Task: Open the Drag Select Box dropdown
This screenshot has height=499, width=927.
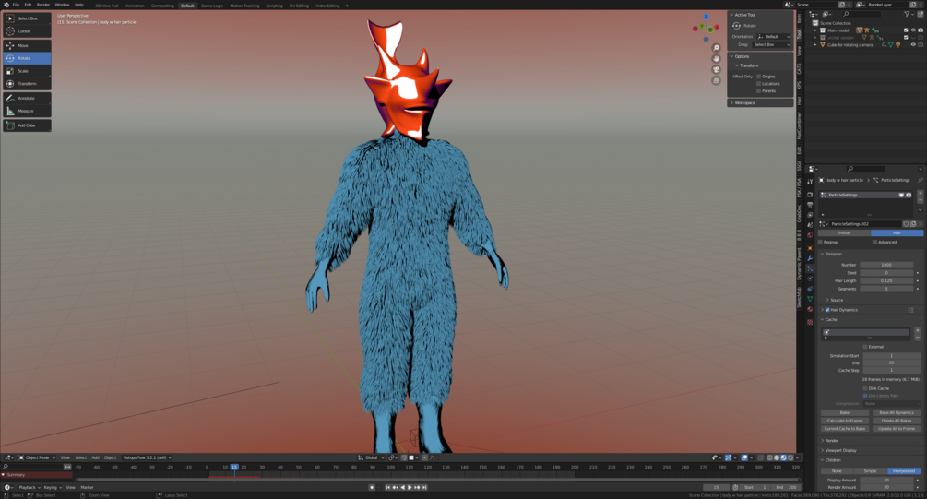Action: point(771,44)
